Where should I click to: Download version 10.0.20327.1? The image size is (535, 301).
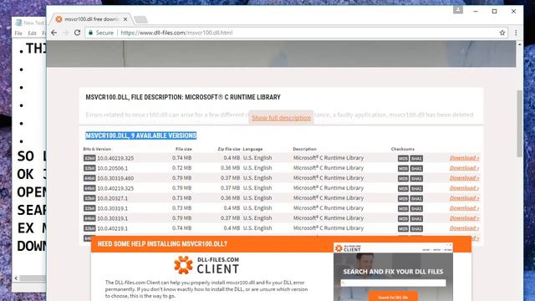click(x=465, y=198)
